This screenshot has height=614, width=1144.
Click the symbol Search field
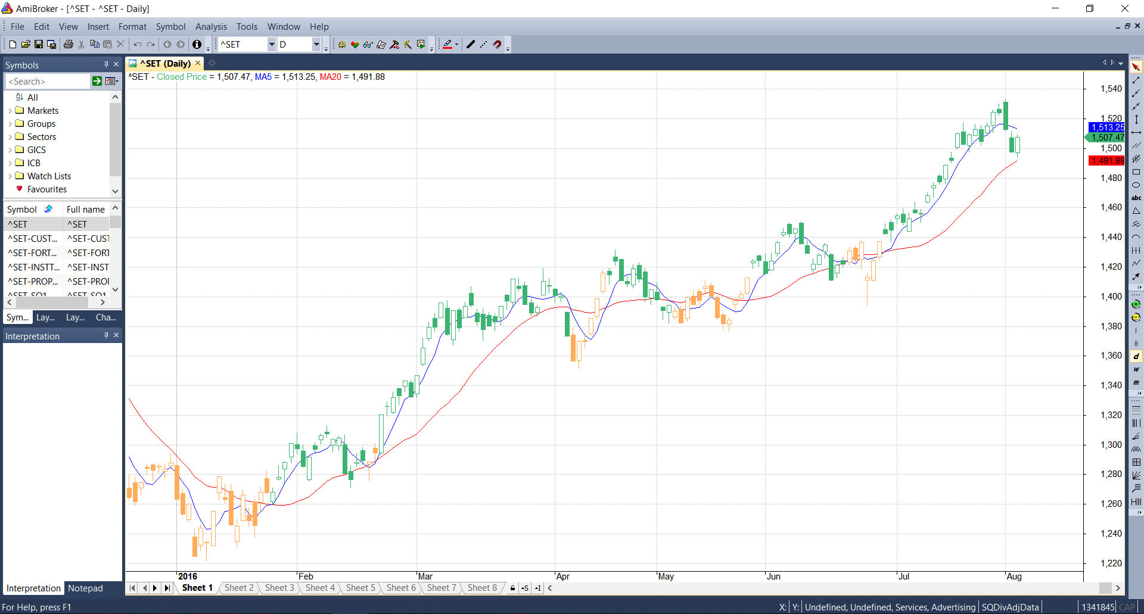click(48, 82)
